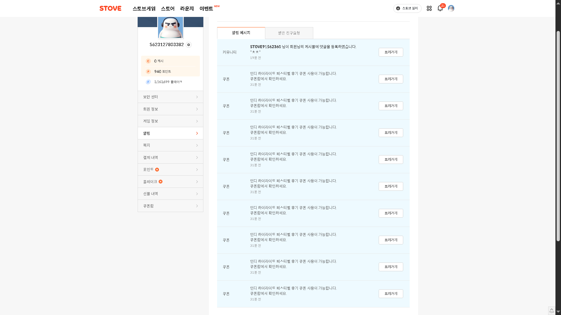Click the 스토브 설치 install button
This screenshot has width=561, height=315.
[407, 8]
